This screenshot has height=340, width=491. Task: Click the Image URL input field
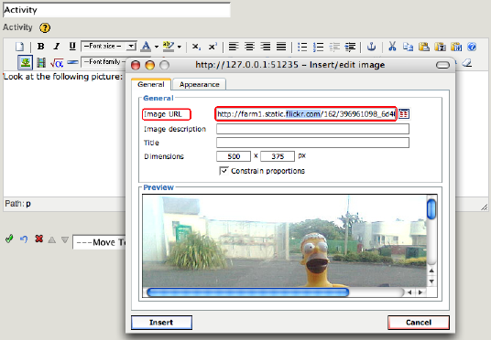tap(306, 114)
